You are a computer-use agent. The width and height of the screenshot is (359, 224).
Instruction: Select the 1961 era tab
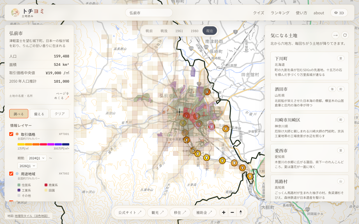click(179, 31)
